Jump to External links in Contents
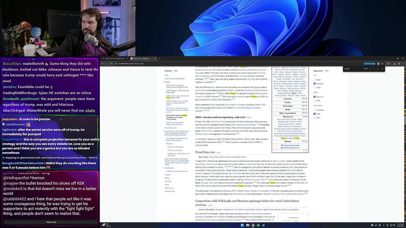The height and width of the screenshot is (228, 406). click(170, 191)
